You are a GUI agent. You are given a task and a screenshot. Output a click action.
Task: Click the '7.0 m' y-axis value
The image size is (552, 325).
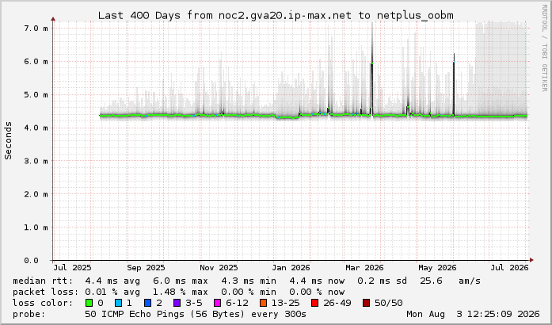click(x=36, y=29)
